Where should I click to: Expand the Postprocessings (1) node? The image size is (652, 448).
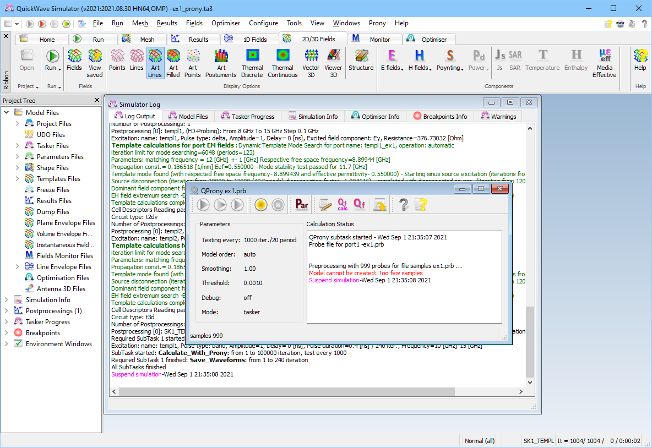coord(7,311)
